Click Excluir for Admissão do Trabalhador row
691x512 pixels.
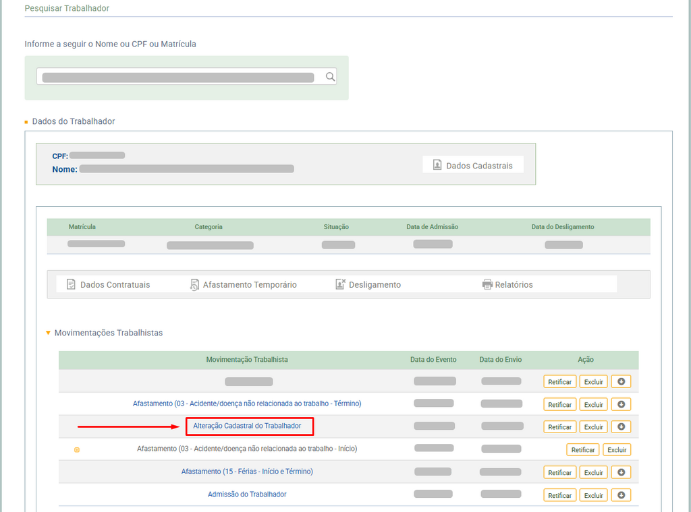coord(593,495)
